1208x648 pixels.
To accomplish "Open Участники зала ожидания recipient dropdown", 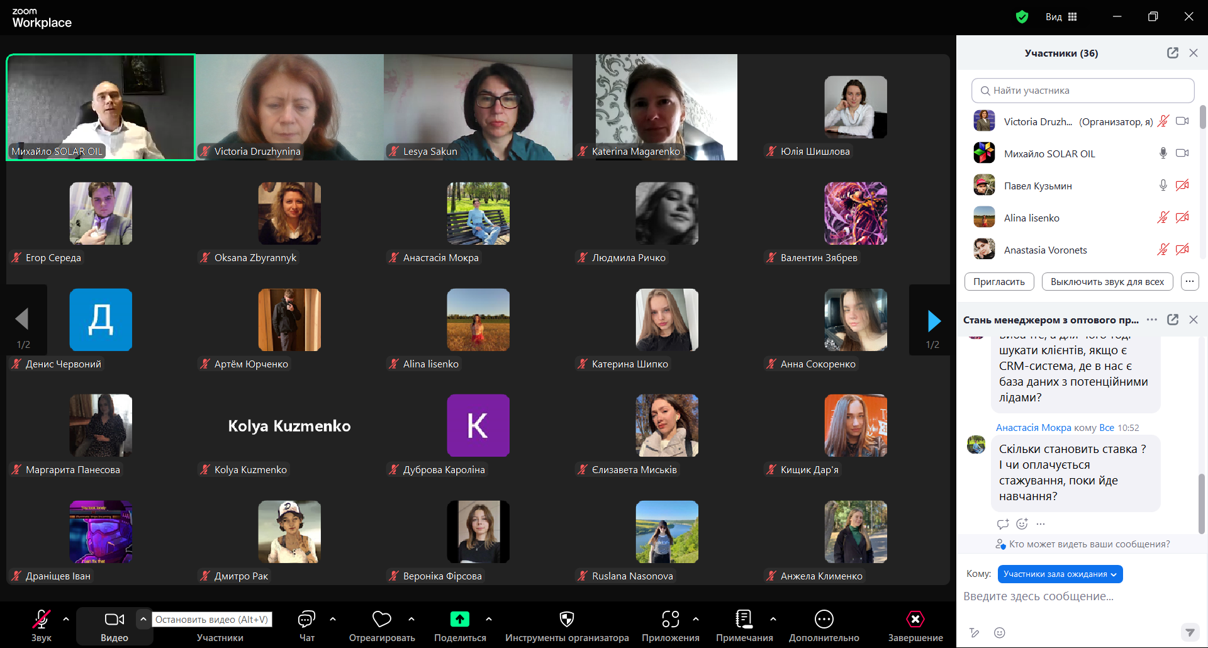I will tap(1060, 574).
